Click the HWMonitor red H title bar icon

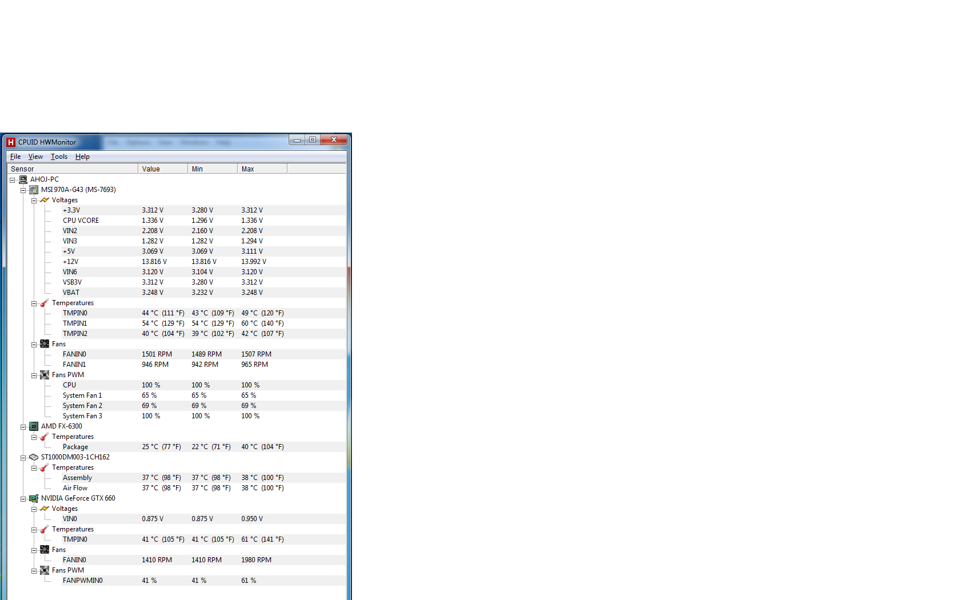point(11,142)
